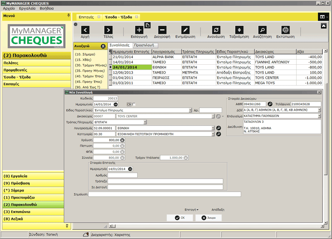Close the Έσοδα - Έξοδα tab

tap(136, 17)
